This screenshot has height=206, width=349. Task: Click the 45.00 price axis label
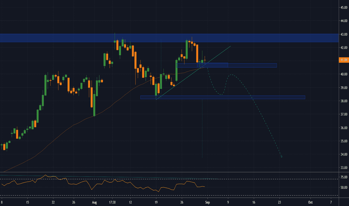(344, 7)
